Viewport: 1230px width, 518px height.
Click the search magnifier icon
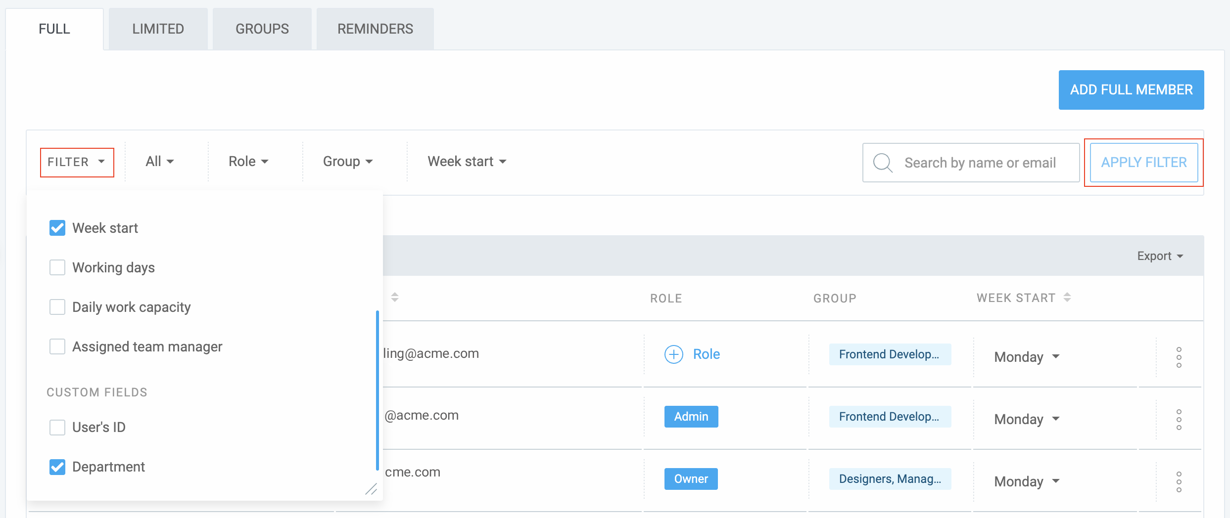click(883, 163)
